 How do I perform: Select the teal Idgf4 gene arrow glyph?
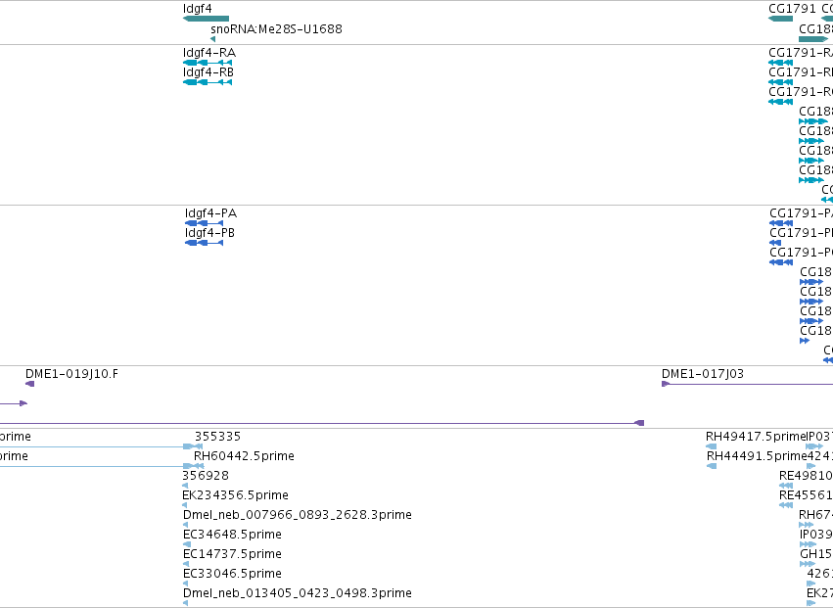point(206,20)
